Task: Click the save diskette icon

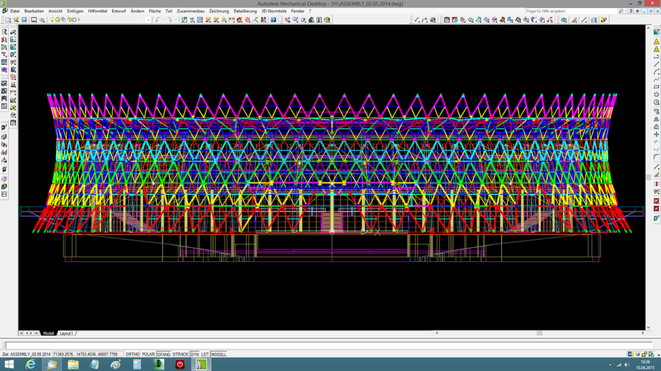Action: pyautogui.click(x=24, y=20)
